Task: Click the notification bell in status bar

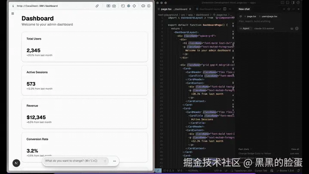Action: 298,171
